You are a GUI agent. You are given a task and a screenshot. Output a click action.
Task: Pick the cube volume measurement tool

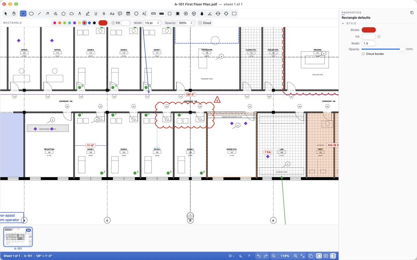194,14
